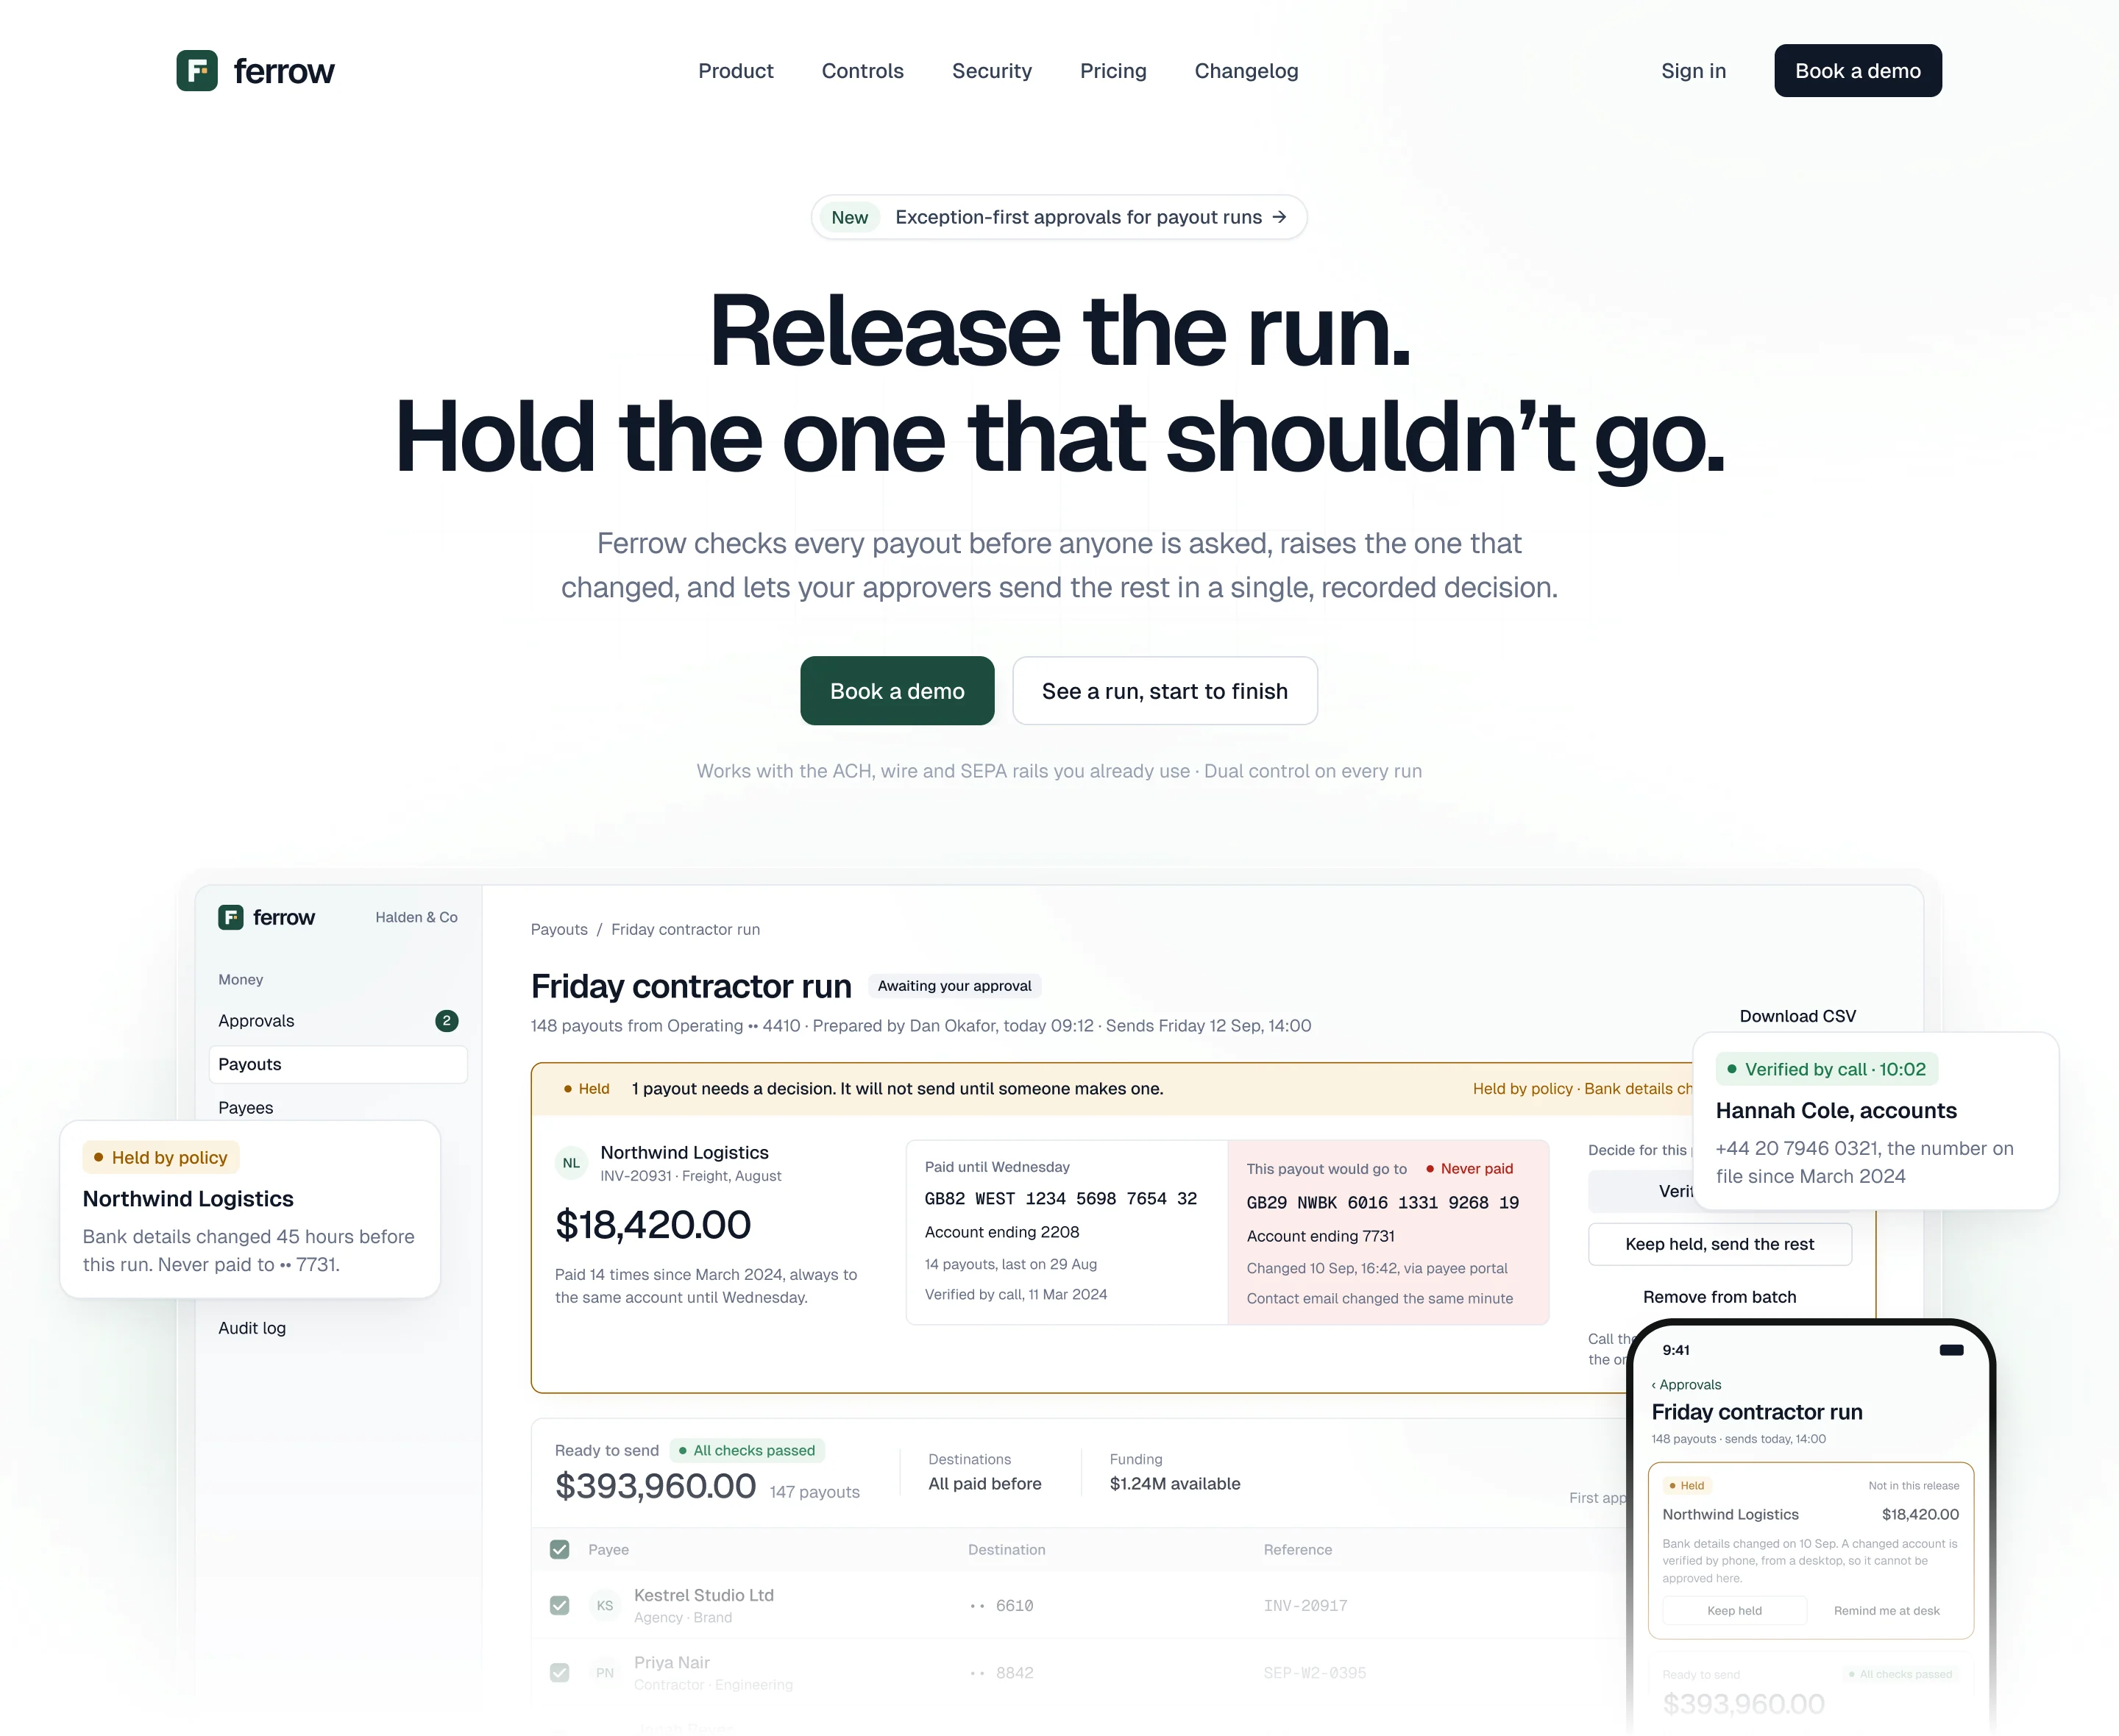Click the phone's Held badge
This screenshot has width=2119, height=1736.
[x=1687, y=1486]
